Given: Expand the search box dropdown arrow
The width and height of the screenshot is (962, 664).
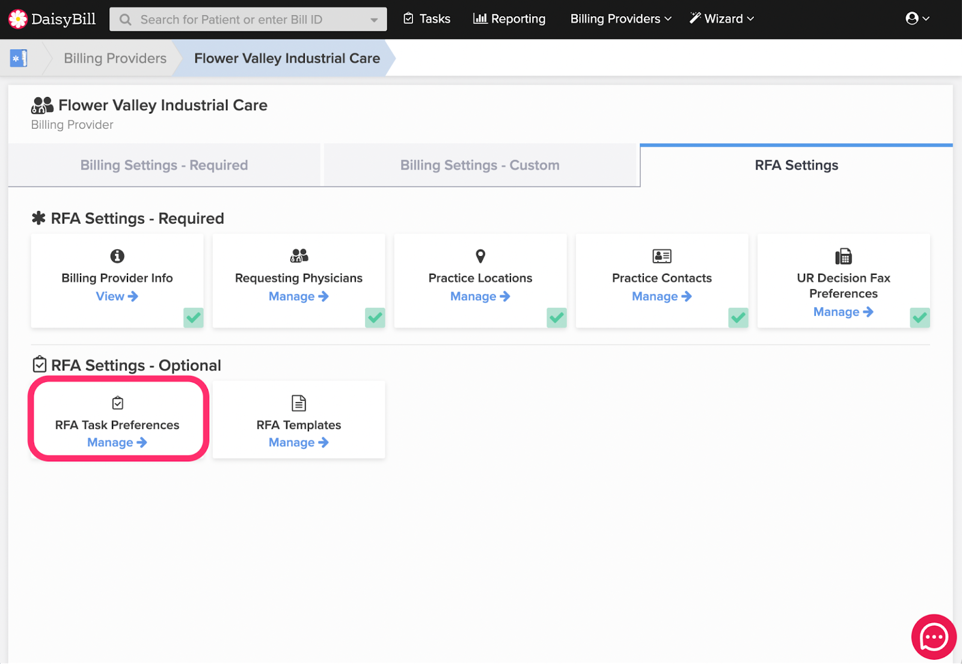Looking at the screenshot, I should tap(374, 20).
